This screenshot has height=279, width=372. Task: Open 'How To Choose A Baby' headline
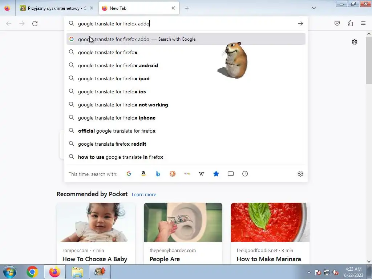[95, 259]
